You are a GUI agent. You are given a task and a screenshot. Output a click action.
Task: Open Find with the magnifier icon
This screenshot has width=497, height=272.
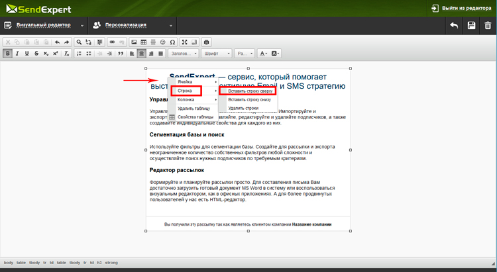[x=80, y=42]
